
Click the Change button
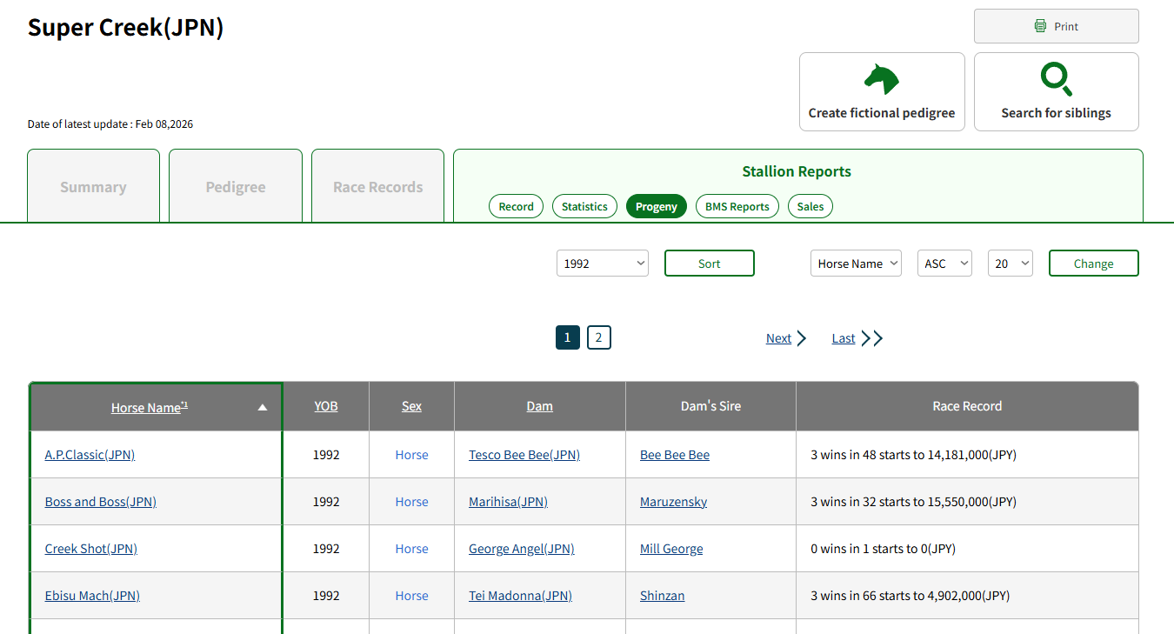[1094, 264]
